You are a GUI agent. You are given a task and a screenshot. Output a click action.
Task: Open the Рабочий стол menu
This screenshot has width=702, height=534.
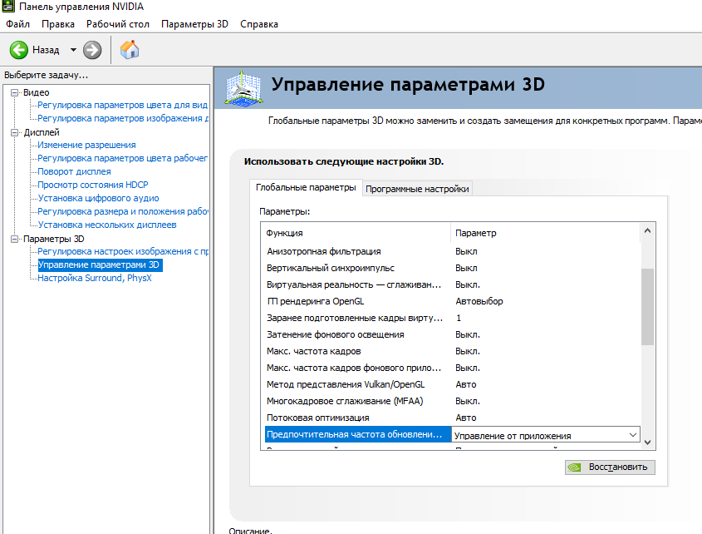click(x=118, y=24)
